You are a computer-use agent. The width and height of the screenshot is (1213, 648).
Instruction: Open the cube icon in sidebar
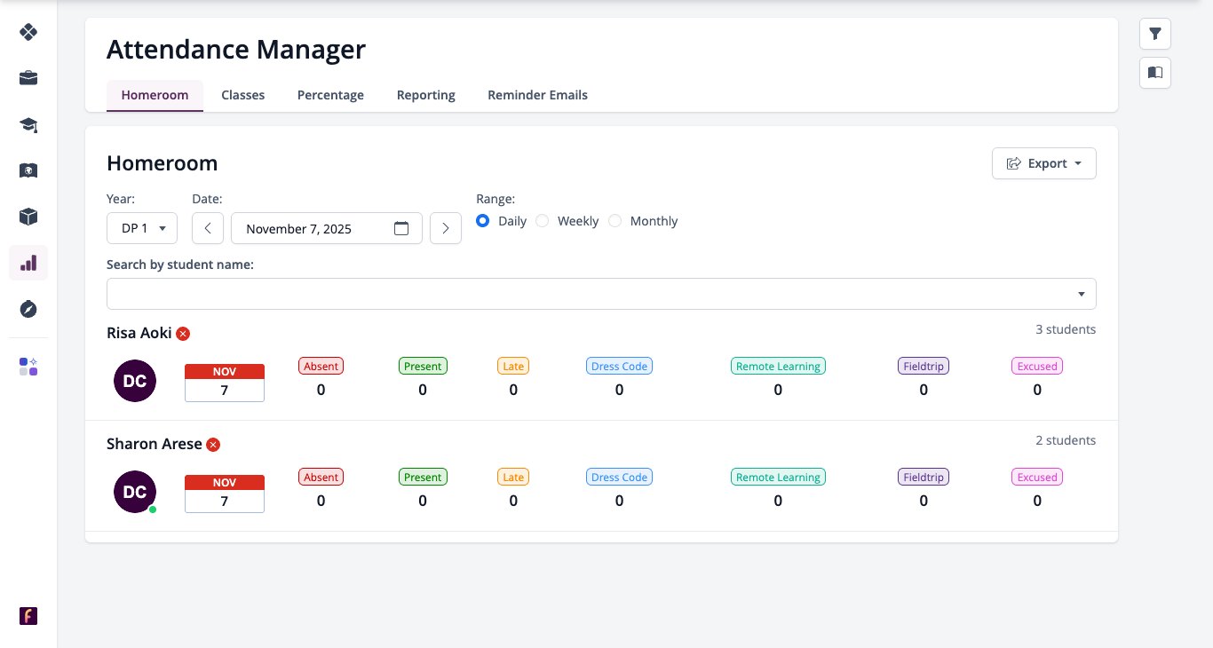(28, 217)
